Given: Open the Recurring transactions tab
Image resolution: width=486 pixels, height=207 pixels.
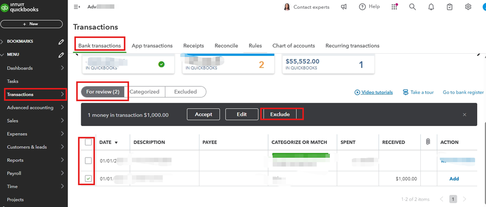Looking at the screenshot, I should pyautogui.click(x=352, y=46).
